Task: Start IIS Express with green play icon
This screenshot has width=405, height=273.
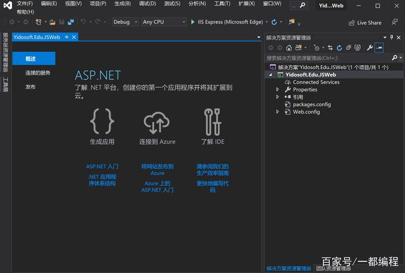Action: click(x=192, y=22)
